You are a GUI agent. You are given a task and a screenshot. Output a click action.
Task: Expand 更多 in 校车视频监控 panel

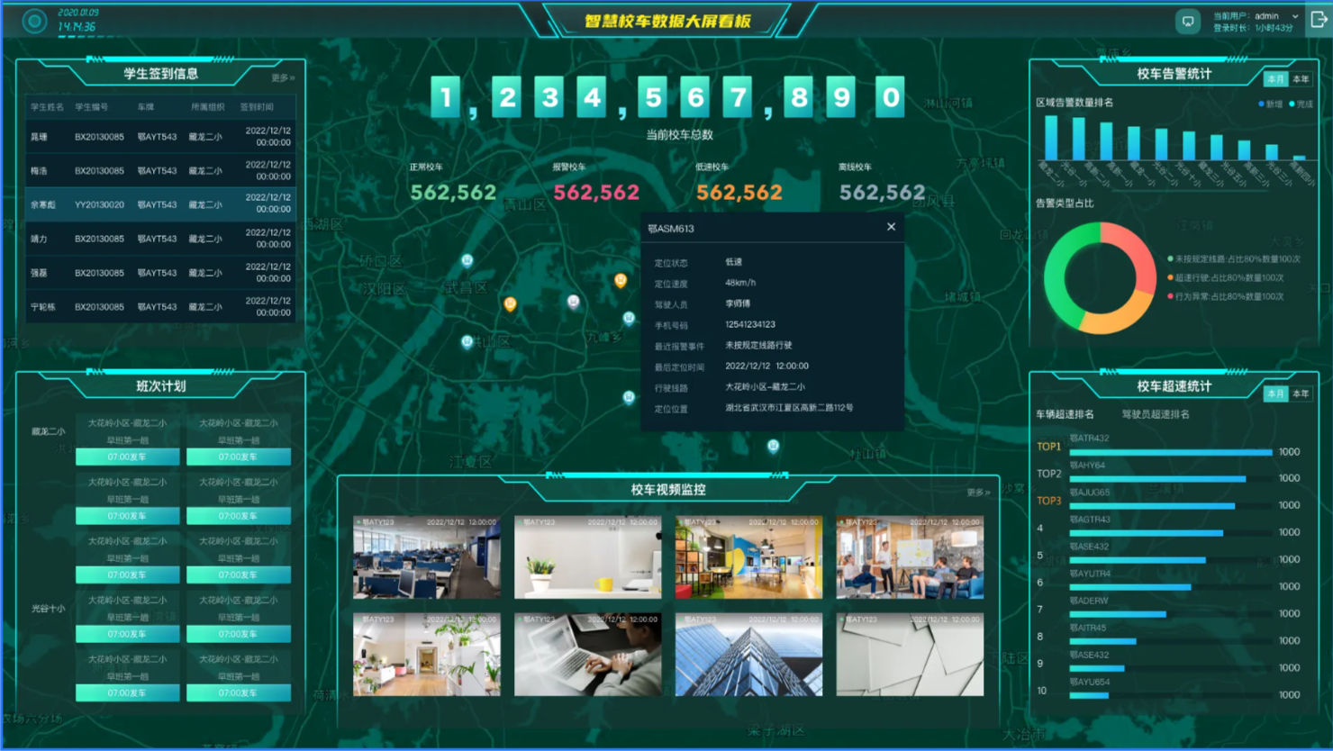(x=978, y=493)
